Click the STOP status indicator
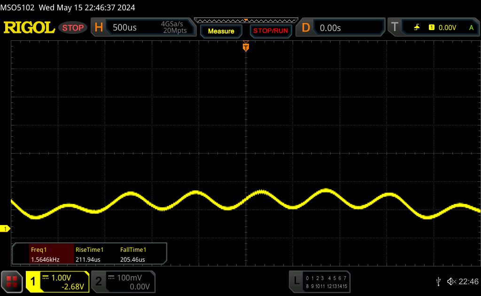Viewport: 481px width, 296px height. pos(73,28)
